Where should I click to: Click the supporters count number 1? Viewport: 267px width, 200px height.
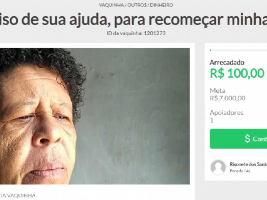[212, 121]
